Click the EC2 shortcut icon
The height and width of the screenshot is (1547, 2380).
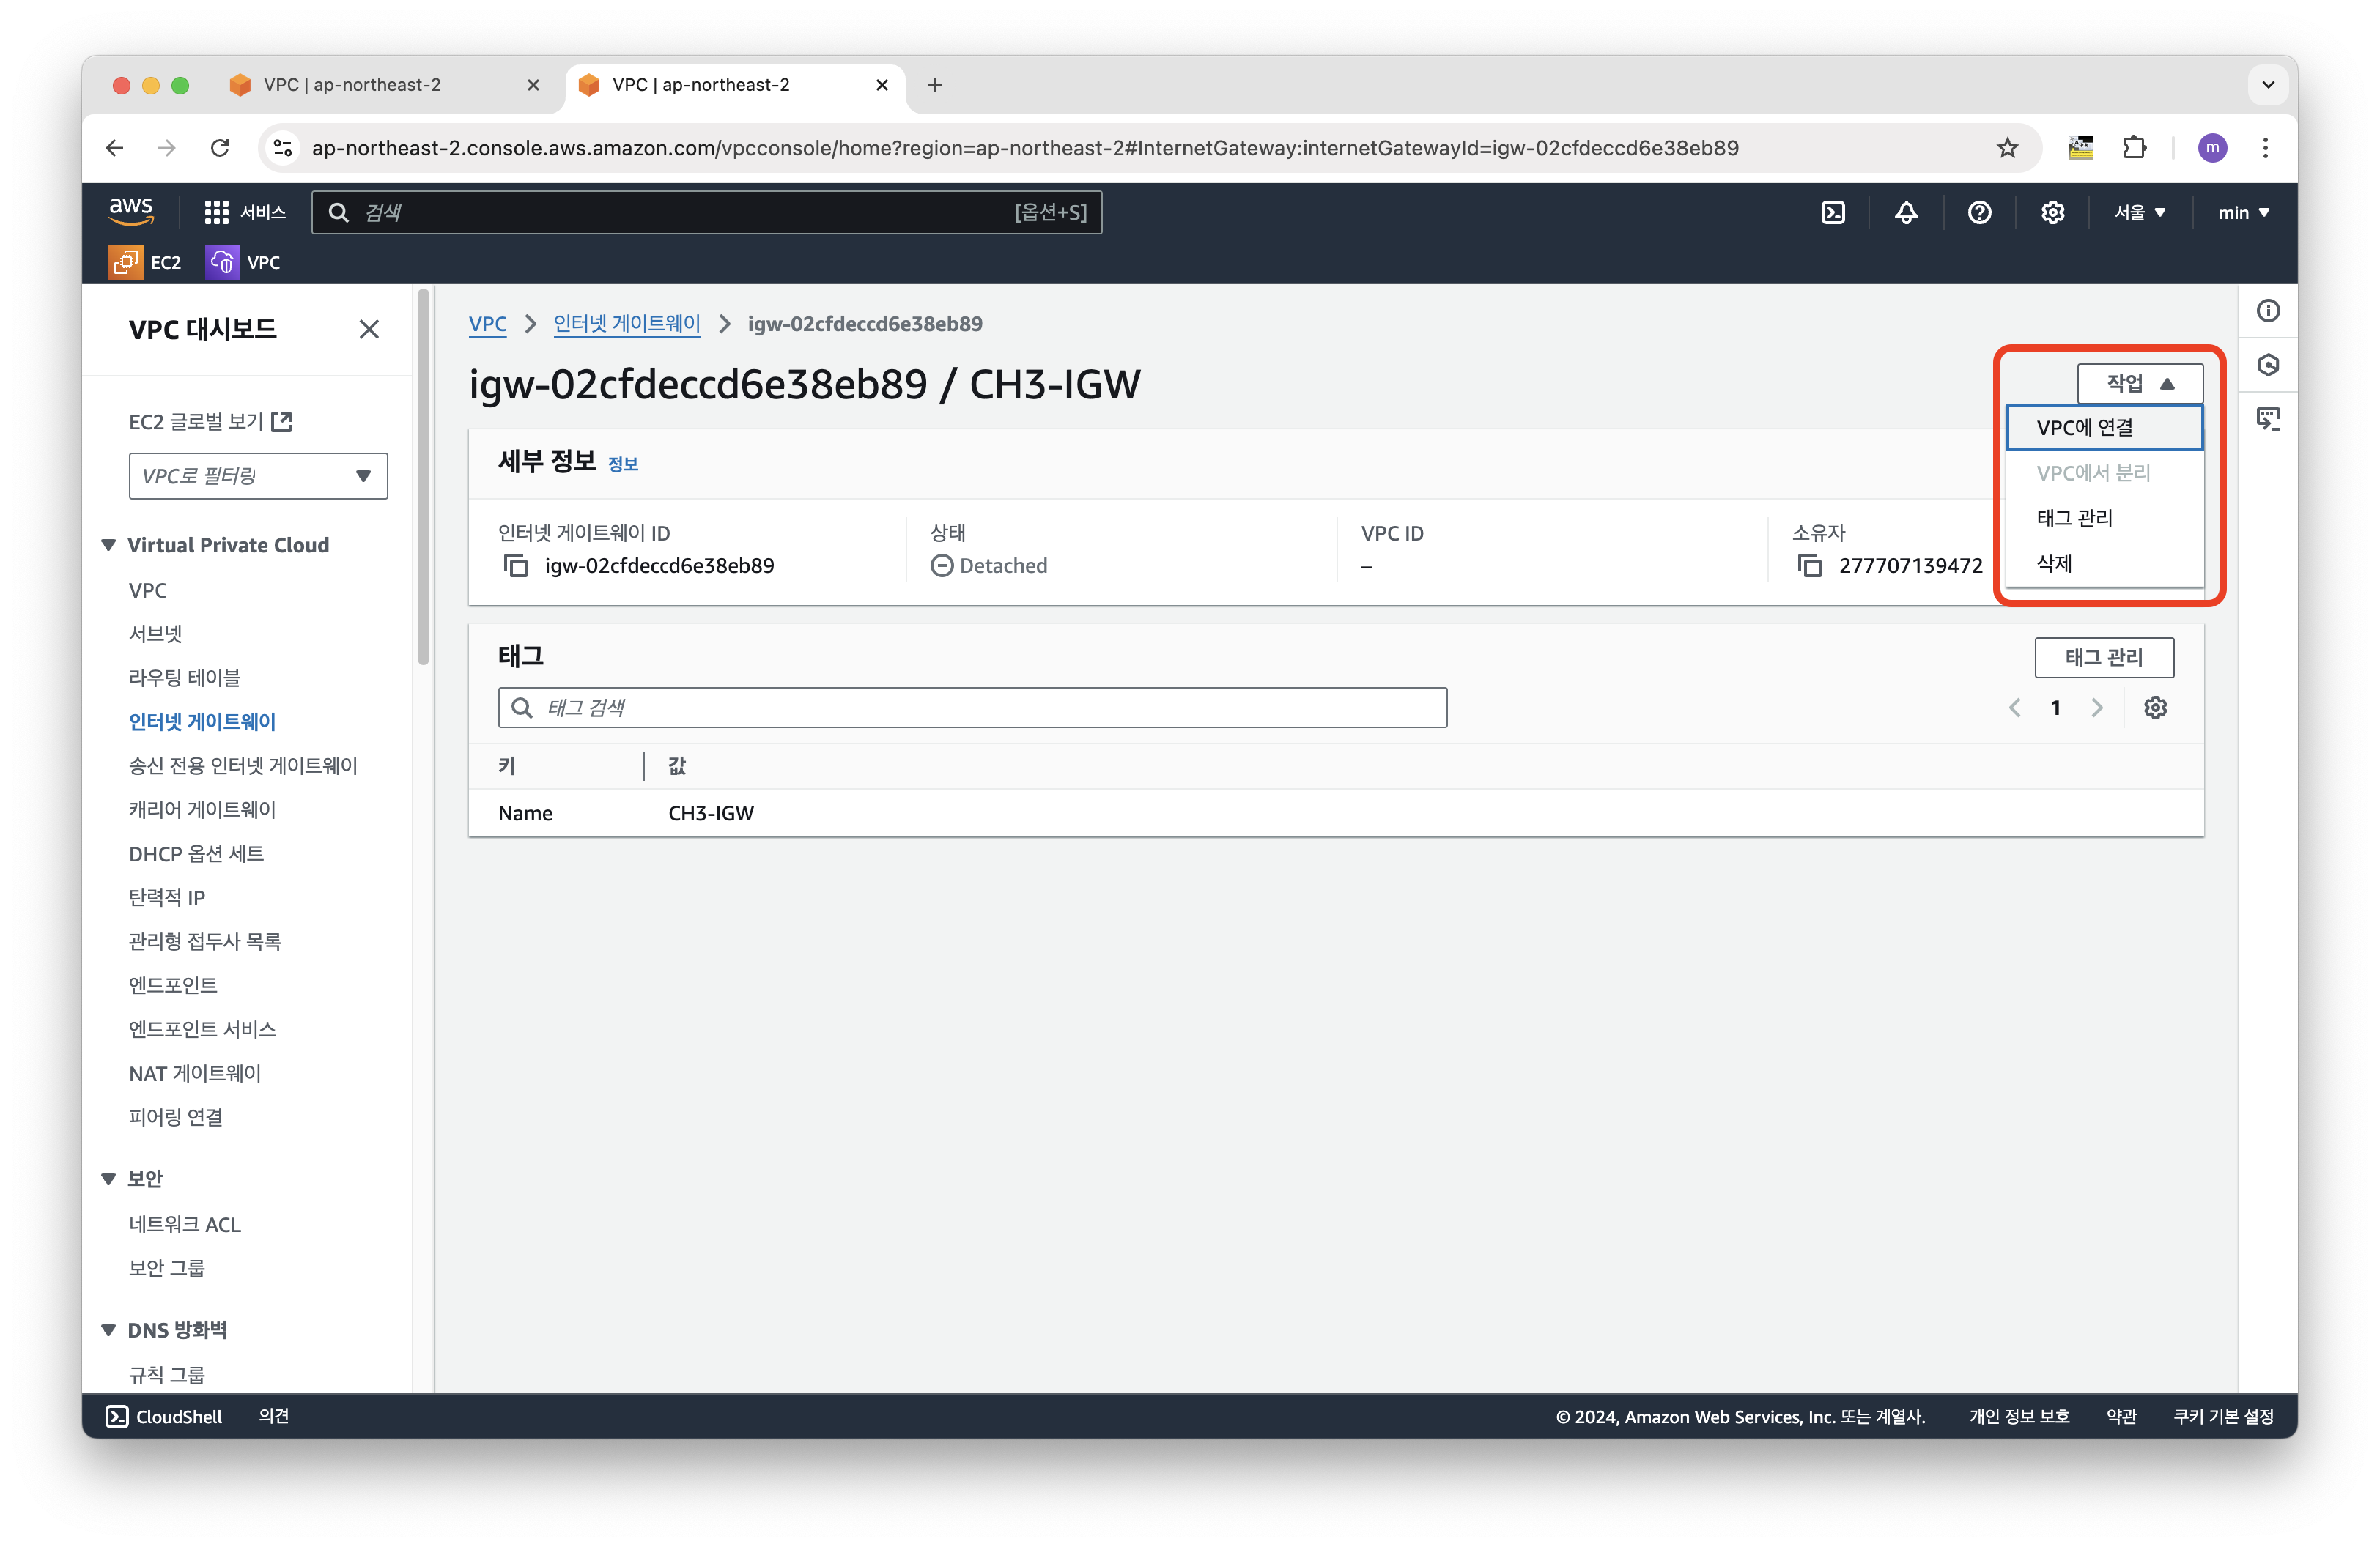[x=126, y=261]
